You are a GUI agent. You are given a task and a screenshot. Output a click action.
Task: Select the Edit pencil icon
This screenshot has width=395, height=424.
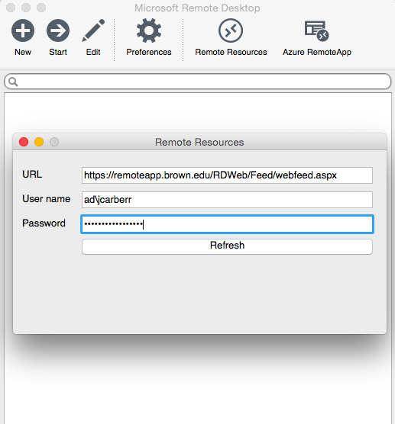93,31
